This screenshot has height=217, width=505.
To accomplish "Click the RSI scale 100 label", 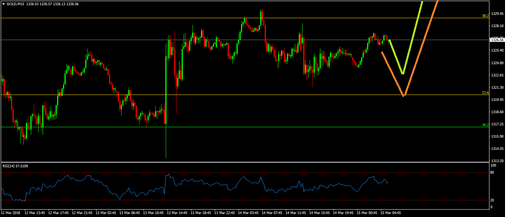I will (493, 165).
